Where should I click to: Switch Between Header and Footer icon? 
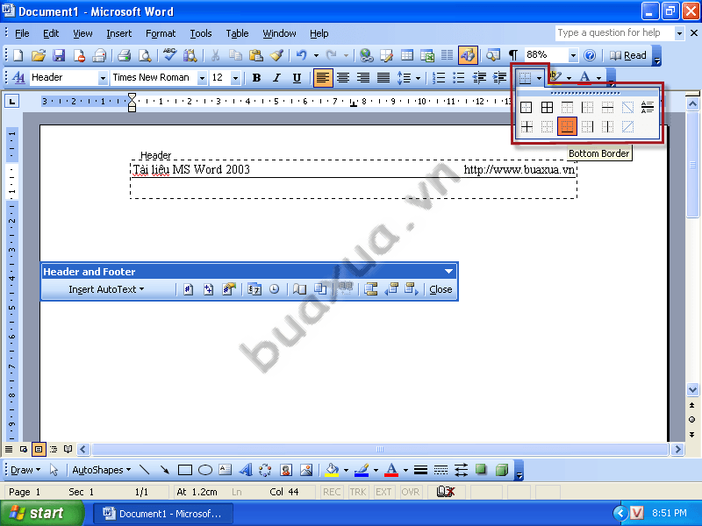pos(370,289)
